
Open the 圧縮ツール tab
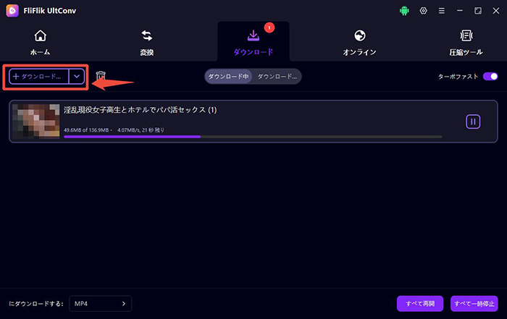coord(466,42)
